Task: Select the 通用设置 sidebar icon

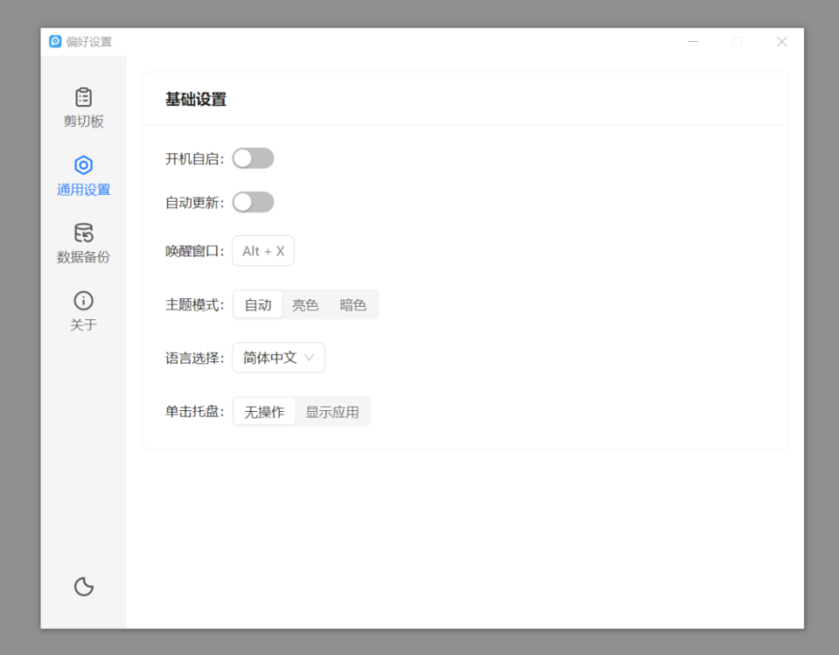Action: pos(83,175)
